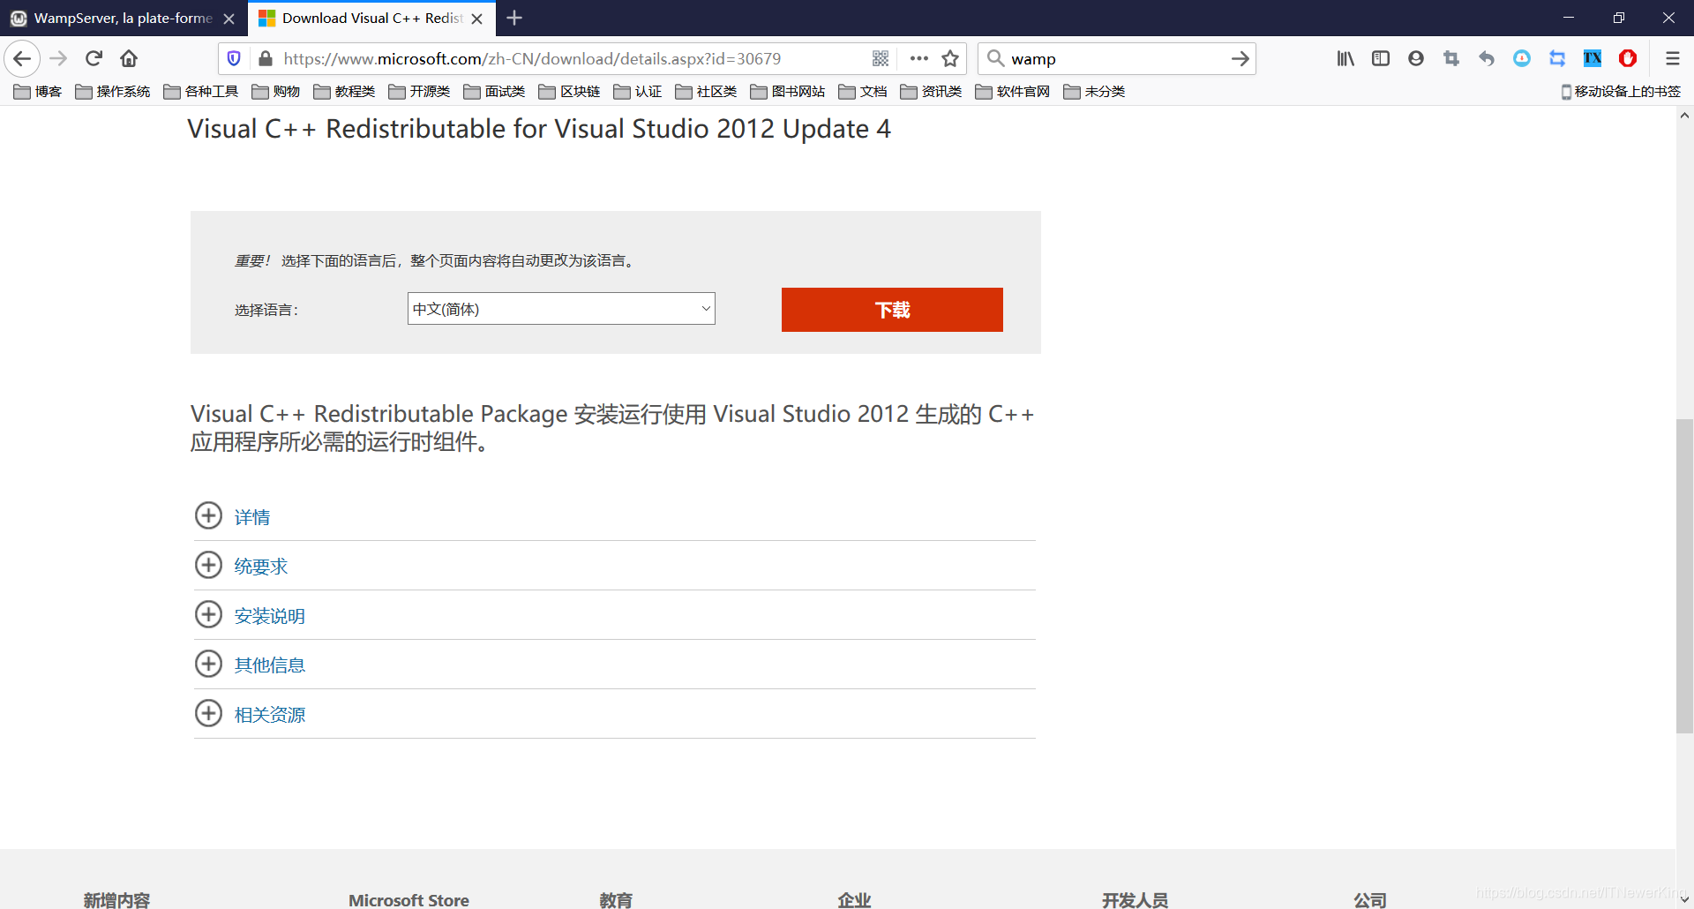Open the 博客 bookmarks folder
The height and width of the screenshot is (909, 1694).
pyautogui.click(x=38, y=92)
